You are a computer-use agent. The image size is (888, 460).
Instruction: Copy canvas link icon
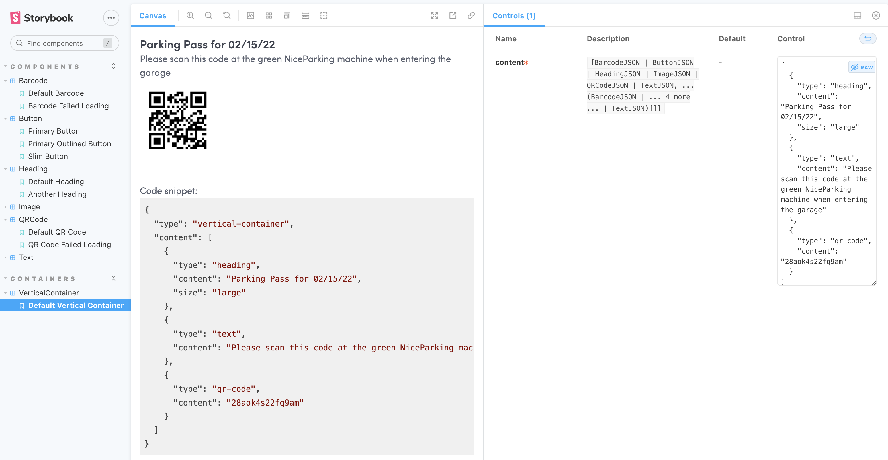pos(471,15)
